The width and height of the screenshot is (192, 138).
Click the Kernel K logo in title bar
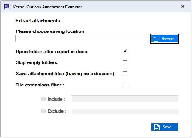[x=7, y=6]
